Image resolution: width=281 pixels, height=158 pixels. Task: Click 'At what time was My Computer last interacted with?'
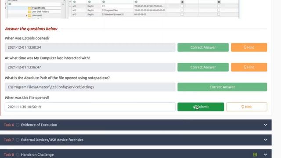[47, 58]
